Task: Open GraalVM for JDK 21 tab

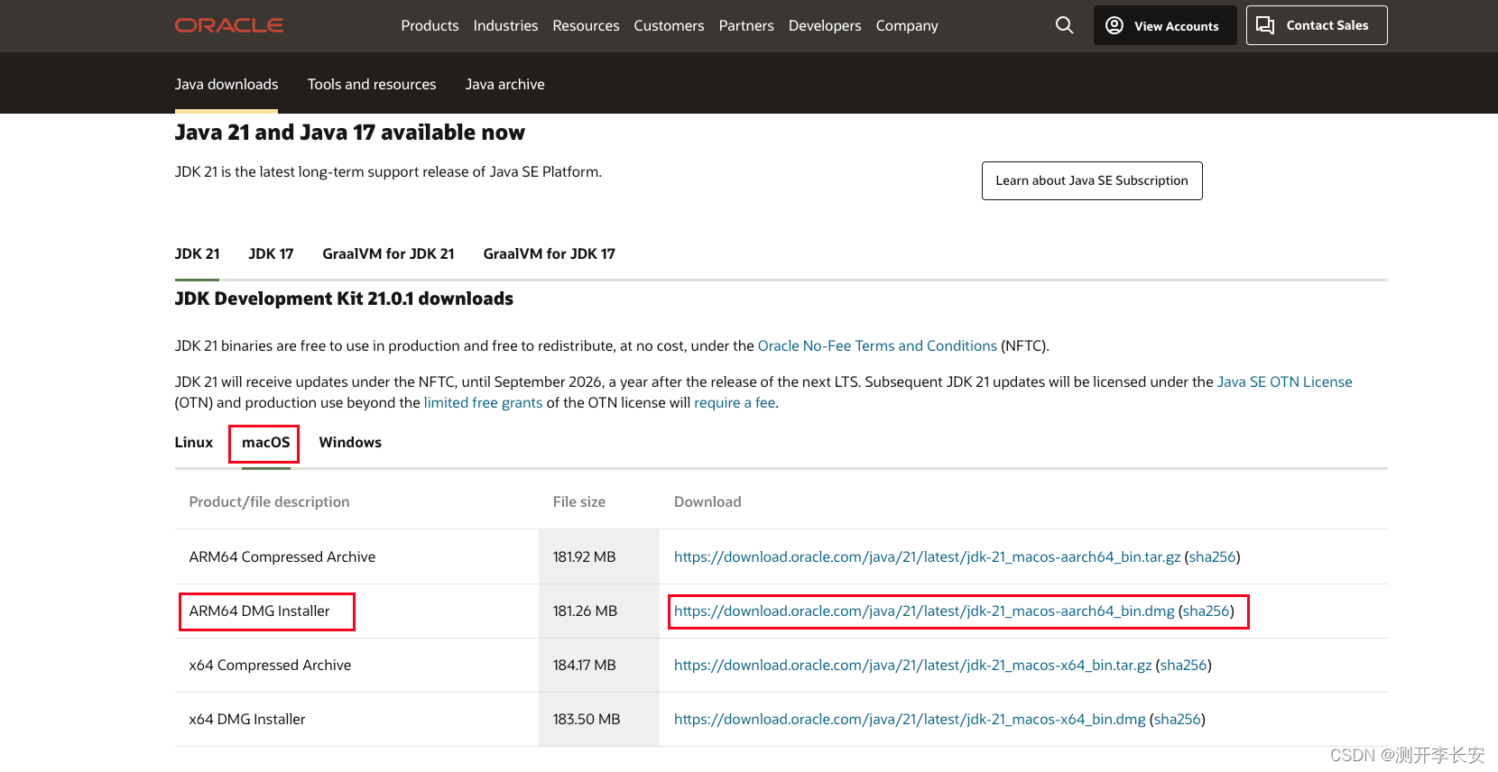Action: coord(388,253)
